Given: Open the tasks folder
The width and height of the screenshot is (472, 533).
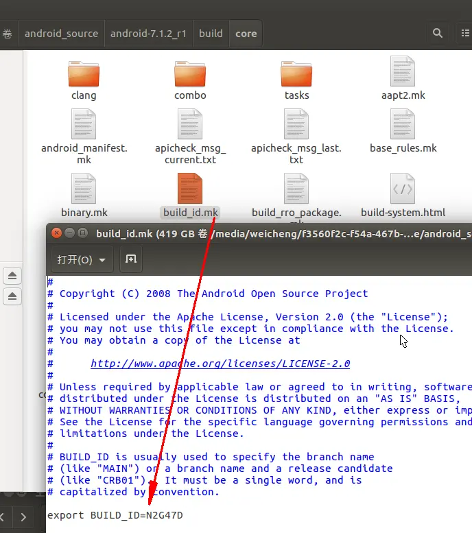Looking at the screenshot, I should pos(296,74).
